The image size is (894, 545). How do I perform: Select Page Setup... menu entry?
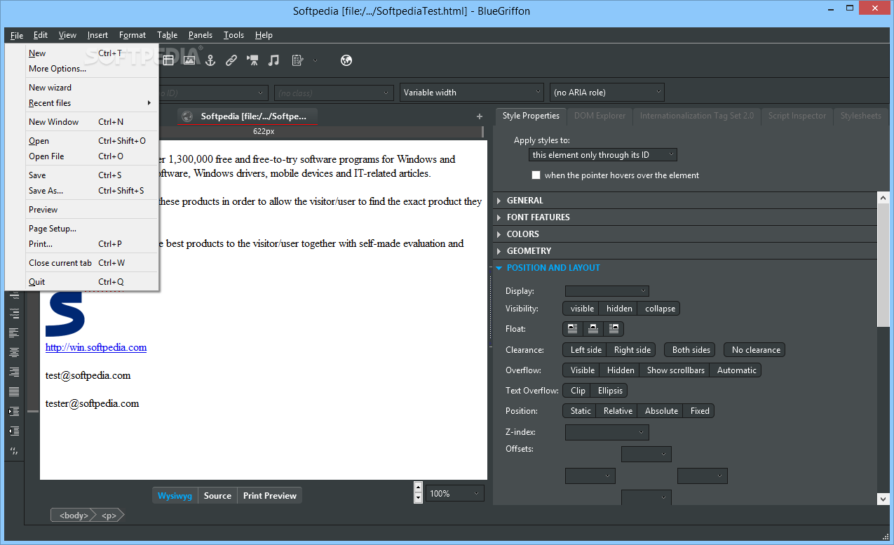pos(82,229)
